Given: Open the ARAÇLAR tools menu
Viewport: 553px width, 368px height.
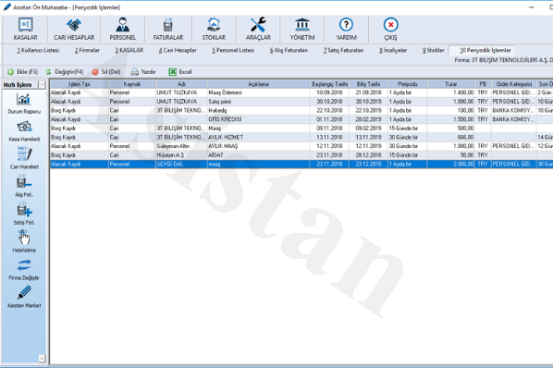Looking at the screenshot, I should pos(258,29).
